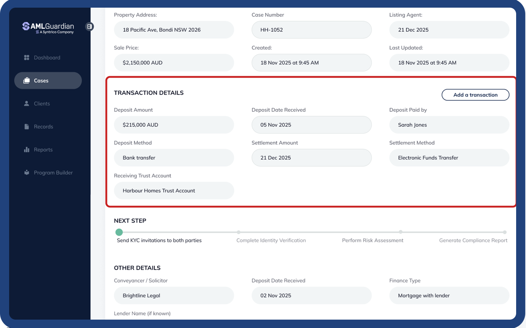Navigate to the Dashboard menu entry
This screenshot has height=328, width=526.
pos(47,57)
